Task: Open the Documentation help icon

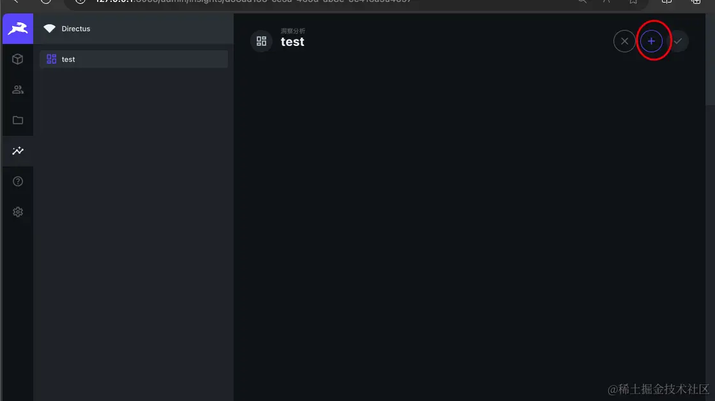Action: (x=18, y=181)
